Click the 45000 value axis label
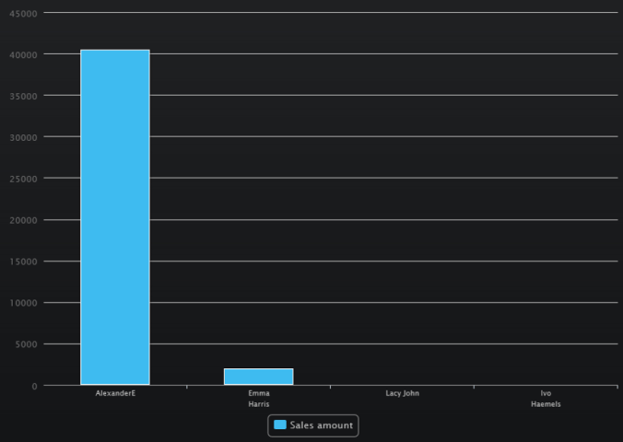The image size is (623, 442). coord(24,14)
